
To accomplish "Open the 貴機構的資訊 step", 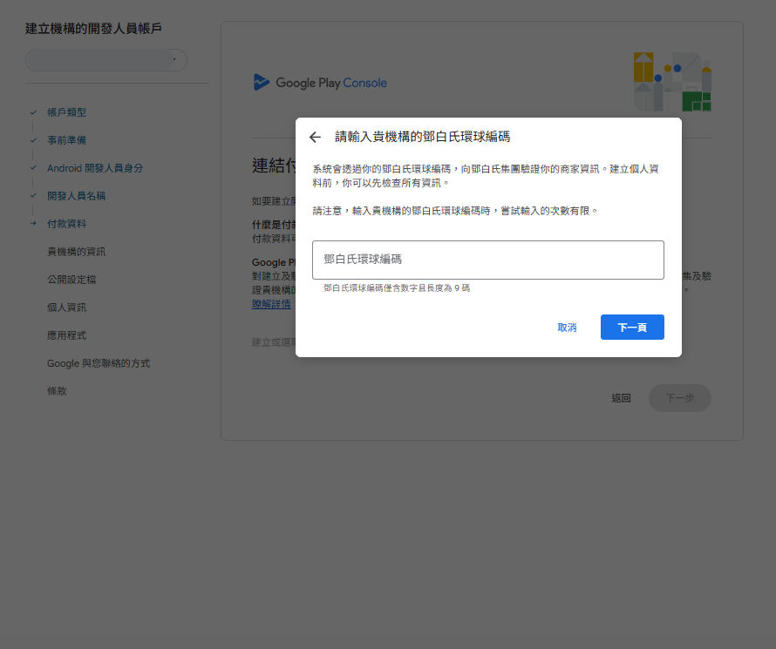I will tap(76, 252).
